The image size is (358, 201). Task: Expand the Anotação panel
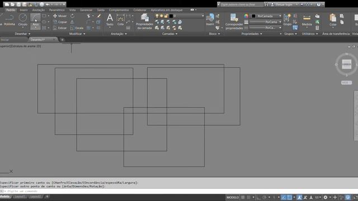(x=119, y=33)
